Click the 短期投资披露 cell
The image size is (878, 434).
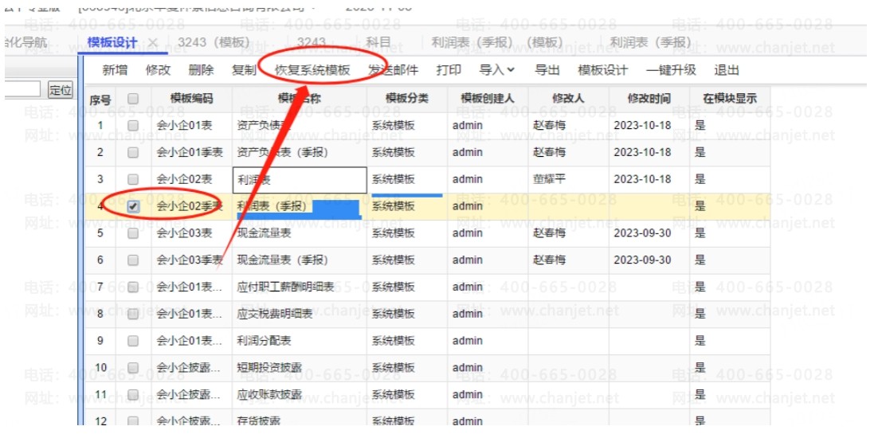coord(300,368)
